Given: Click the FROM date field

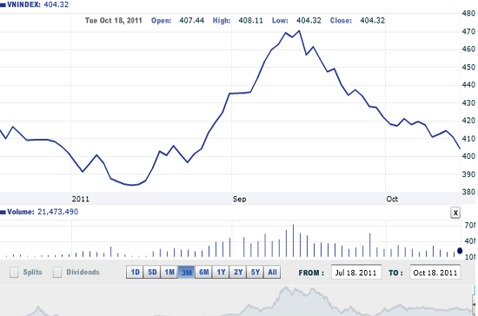Looking at the screenshot, I should click(356, 273).
